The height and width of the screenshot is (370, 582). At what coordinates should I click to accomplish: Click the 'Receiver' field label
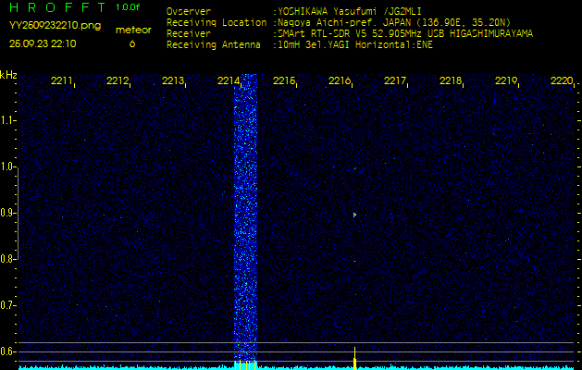coord(189,34)
